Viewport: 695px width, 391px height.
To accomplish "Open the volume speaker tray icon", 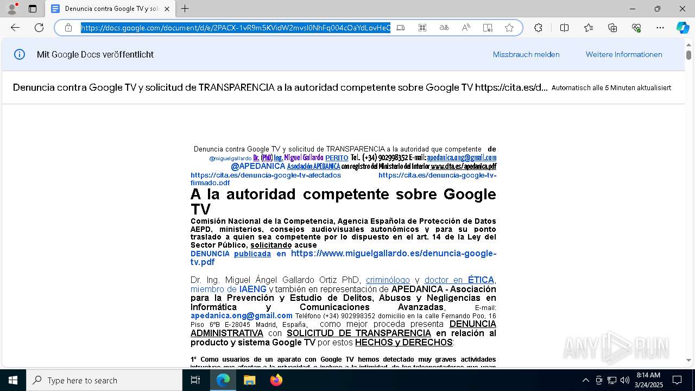I will point(625,380).
